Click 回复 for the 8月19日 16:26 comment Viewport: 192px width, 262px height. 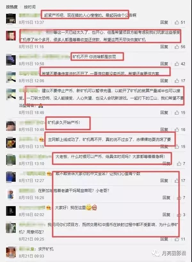166,198
